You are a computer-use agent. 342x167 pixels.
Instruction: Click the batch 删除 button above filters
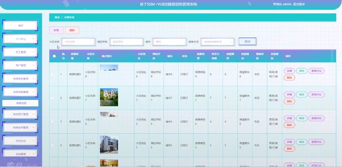[x=72, y=30]
